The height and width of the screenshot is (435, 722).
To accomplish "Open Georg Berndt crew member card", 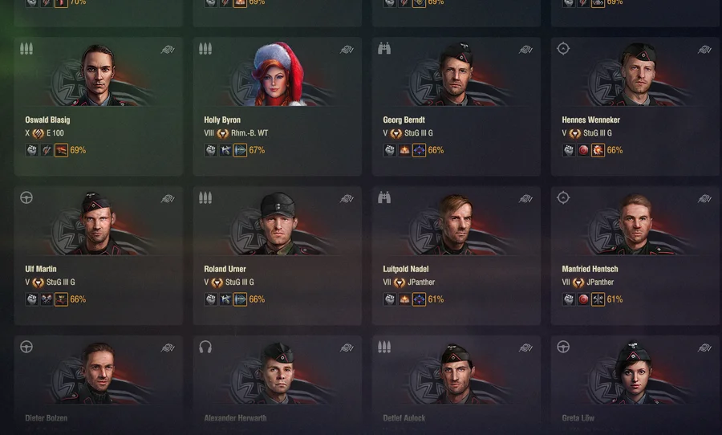I will point(456,107).
